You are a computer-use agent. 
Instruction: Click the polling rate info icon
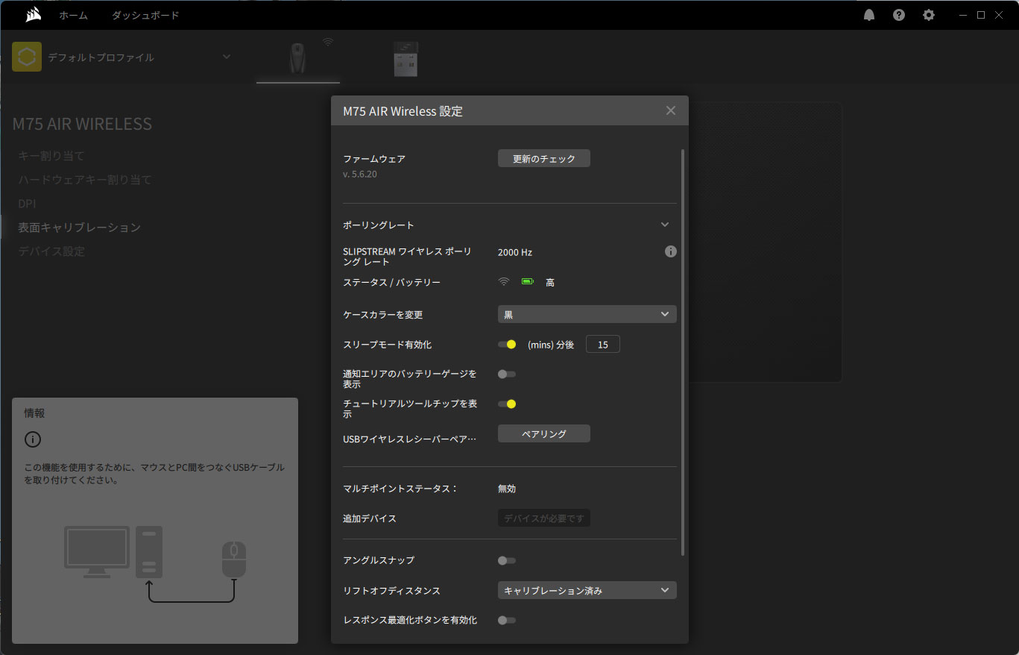pyautogui.click(x=670, y=251)
